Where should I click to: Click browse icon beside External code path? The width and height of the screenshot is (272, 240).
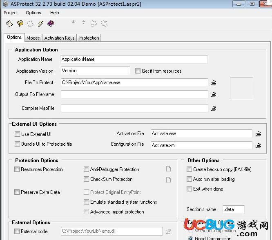point(168,231)
